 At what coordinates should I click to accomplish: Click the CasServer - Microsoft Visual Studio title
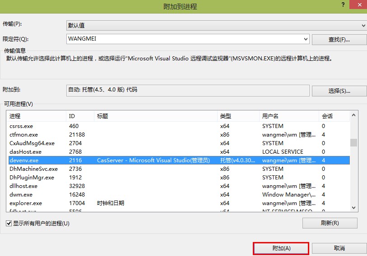click(153, 160)
